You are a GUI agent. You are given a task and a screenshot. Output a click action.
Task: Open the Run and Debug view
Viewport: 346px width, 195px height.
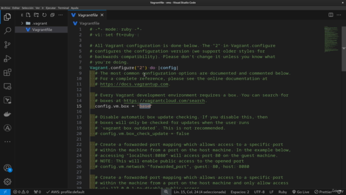[7, 58]
